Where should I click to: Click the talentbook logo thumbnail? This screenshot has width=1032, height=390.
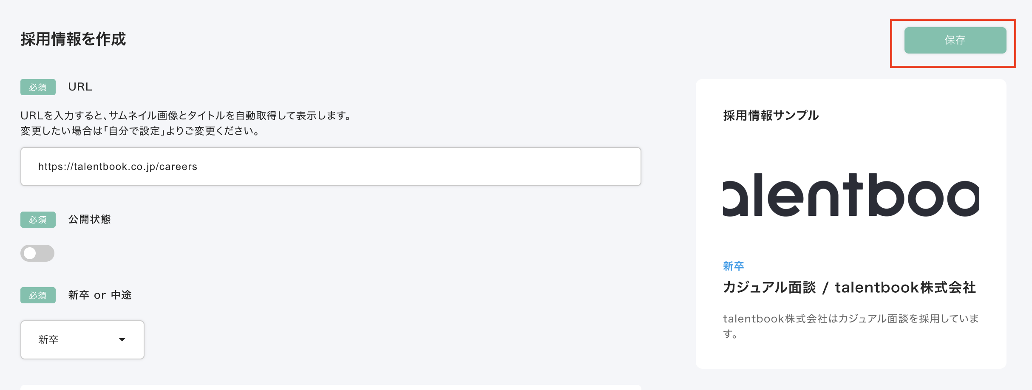click(x=851, y=195)
